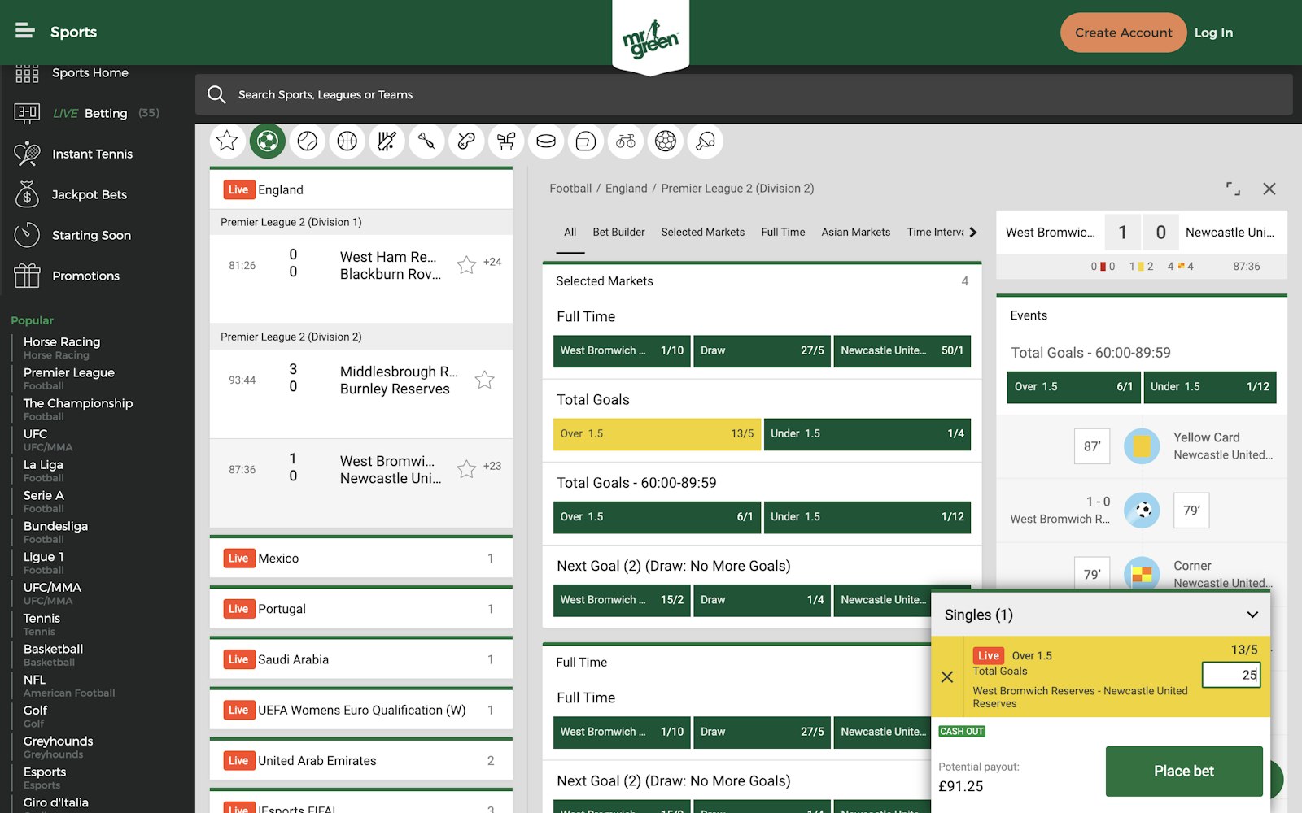
Task: Toggle the Over 1.5 Total Goals selection
Action: point(656,433)
